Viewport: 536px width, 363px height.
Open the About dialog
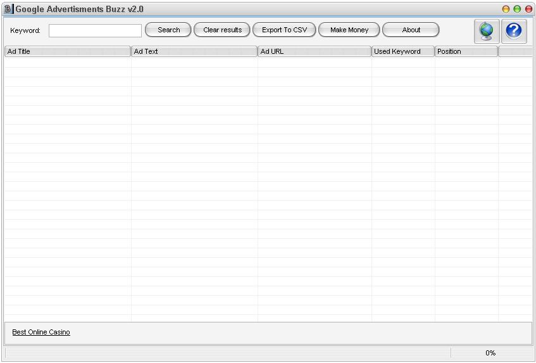411,30
